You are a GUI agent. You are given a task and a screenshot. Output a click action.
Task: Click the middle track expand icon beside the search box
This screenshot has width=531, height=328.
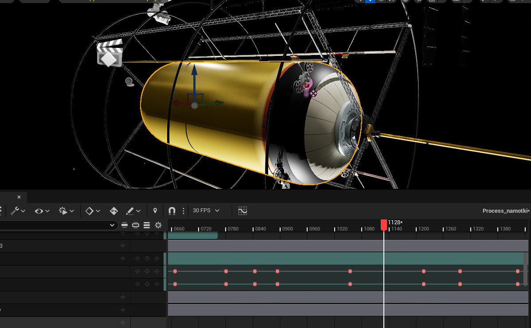(x=136, y=225)
